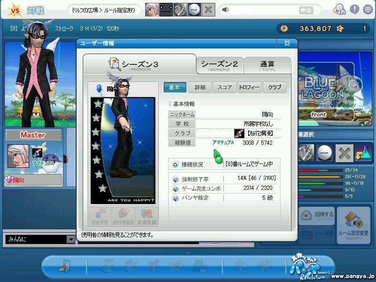Click the ドルフの広場 > ルール指定あり breadcrumb

(x=103, y=10)
